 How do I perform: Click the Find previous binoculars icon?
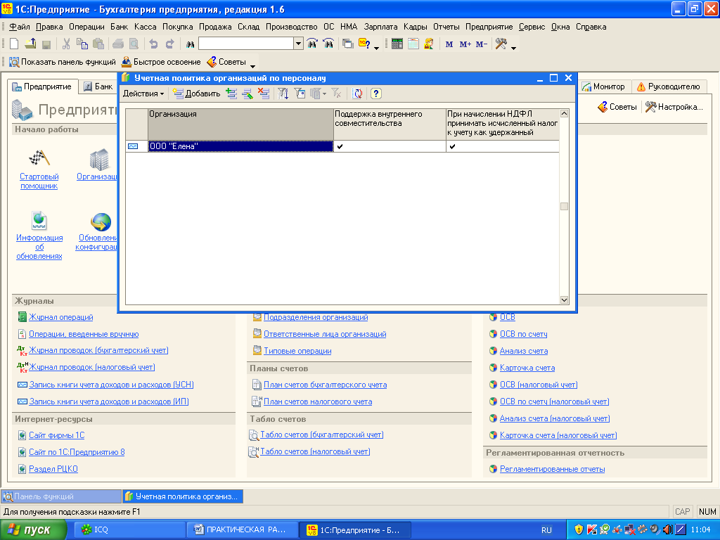coord(328,44)
